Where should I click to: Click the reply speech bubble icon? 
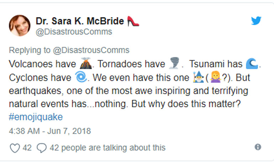pos(42,147)
